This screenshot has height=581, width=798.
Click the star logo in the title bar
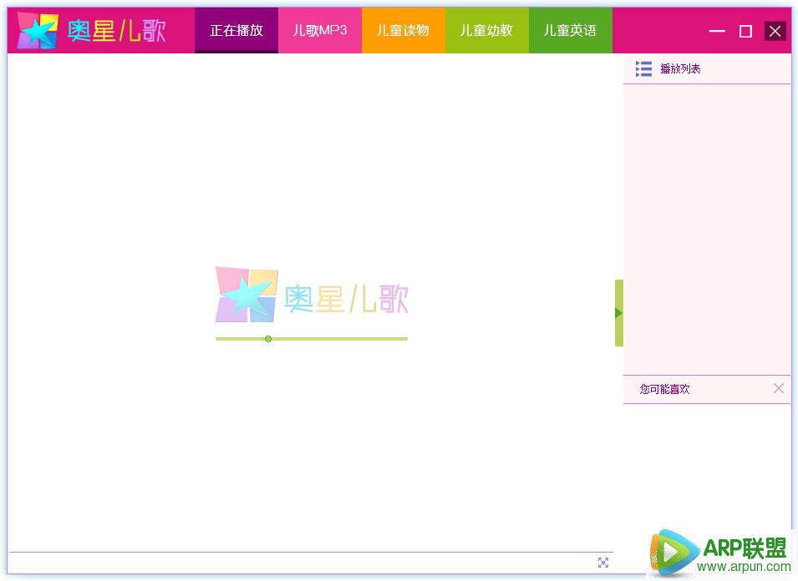coord(38,31)
